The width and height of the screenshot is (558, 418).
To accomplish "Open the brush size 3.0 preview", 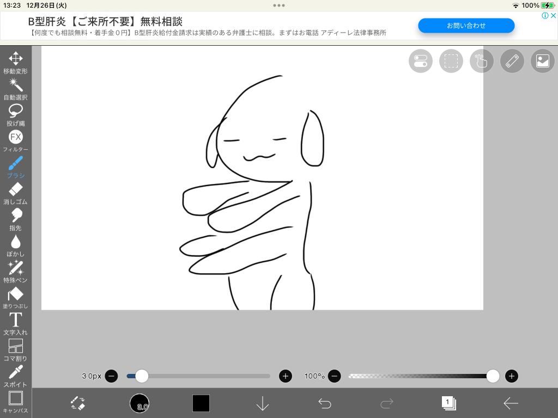I will click(139, 403).
